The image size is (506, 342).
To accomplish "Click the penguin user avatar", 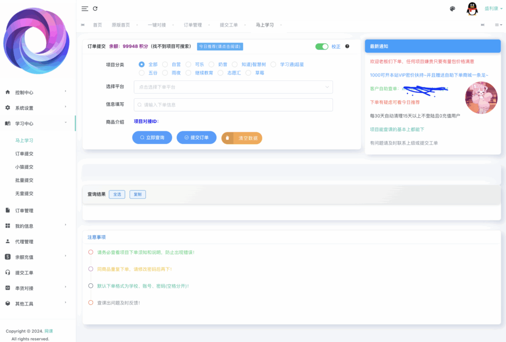I will click(x=472, y=8).
